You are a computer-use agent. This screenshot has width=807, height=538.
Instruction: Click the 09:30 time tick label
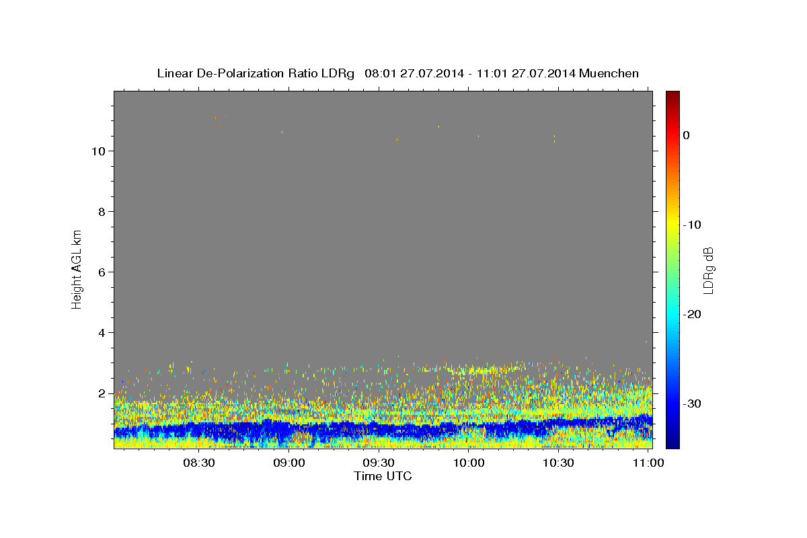coord(379,463)
